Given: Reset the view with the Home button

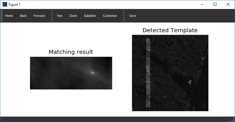Looking at the screenshot, I should pos(9,16).
